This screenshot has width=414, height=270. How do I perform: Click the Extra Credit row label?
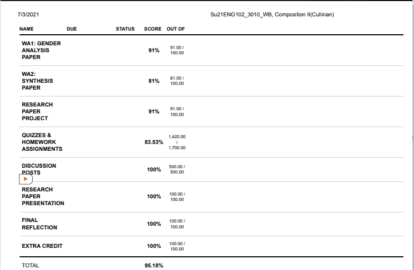39,246
